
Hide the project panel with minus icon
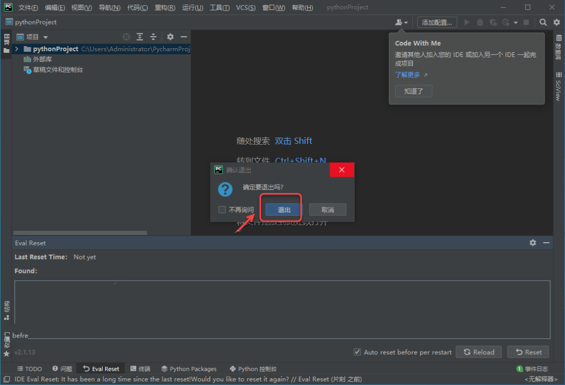[184, 37]
